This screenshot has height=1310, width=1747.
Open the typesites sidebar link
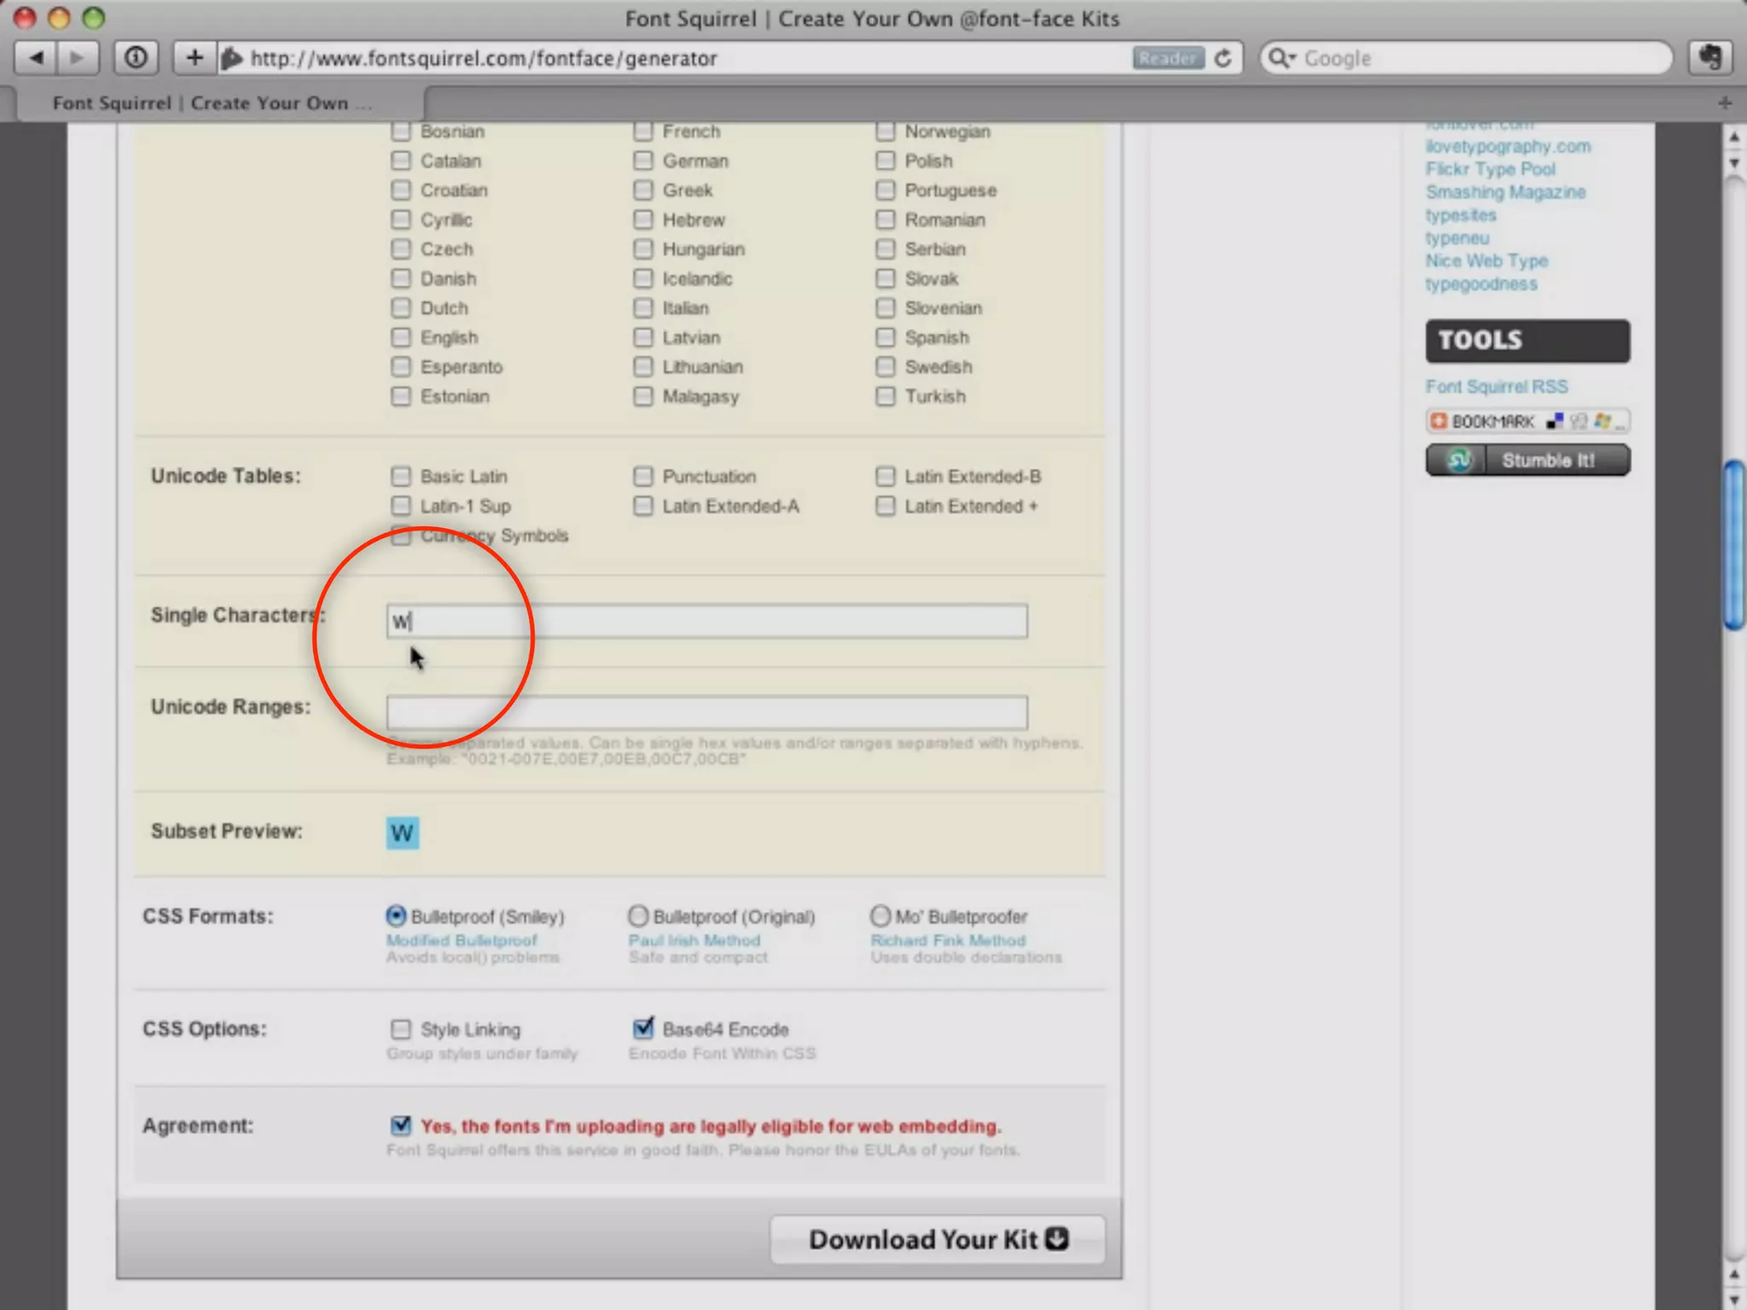1460,215
